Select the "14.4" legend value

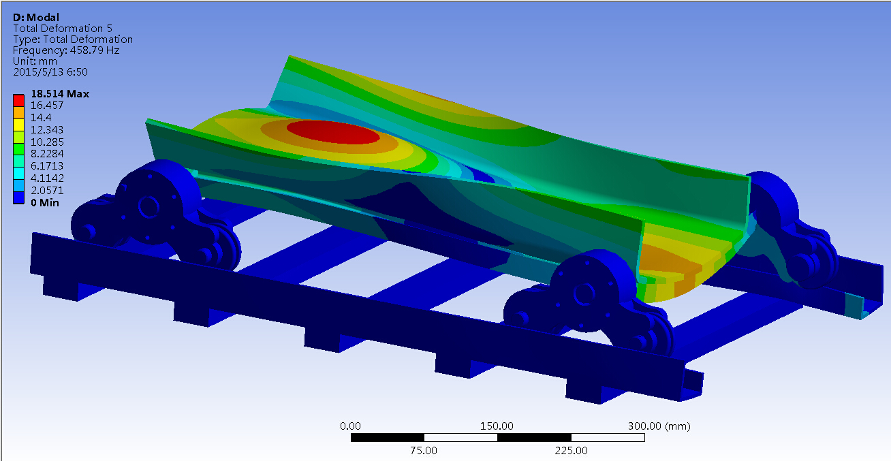[42, 117]
